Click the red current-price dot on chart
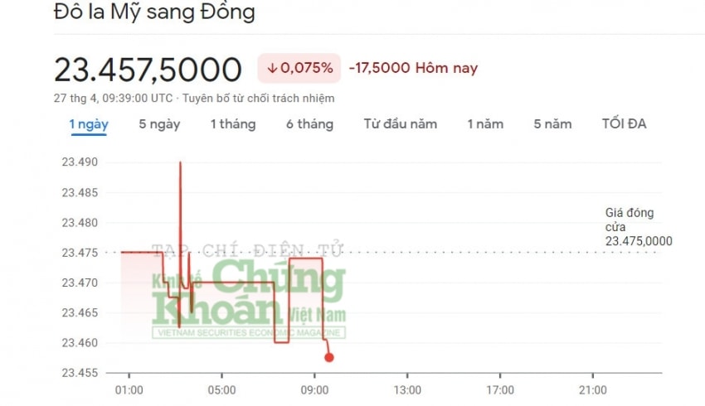The height and width of the screenshot is (406, 705). coord(329,357)
